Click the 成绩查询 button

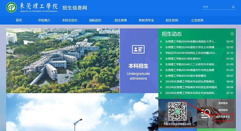point(223,110)
